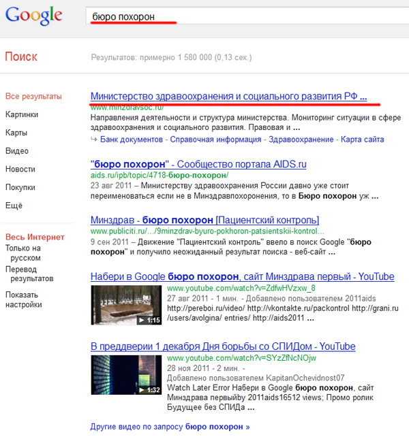Play the 1:32 YouTube video thumbnail
This screenshot has width=409, height=439.
[126, 375]
